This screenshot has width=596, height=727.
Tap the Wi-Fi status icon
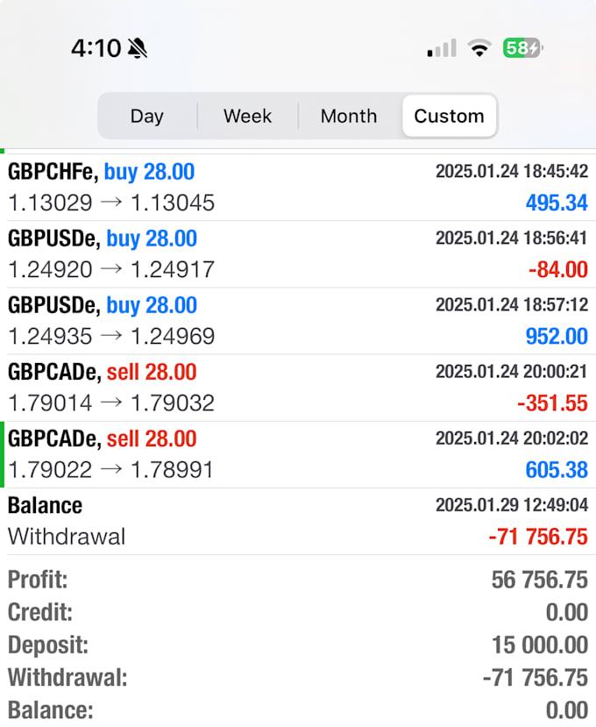coord(479,49)
